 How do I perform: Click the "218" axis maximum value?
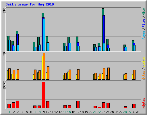pyautogui.click(x=4, y=10)
